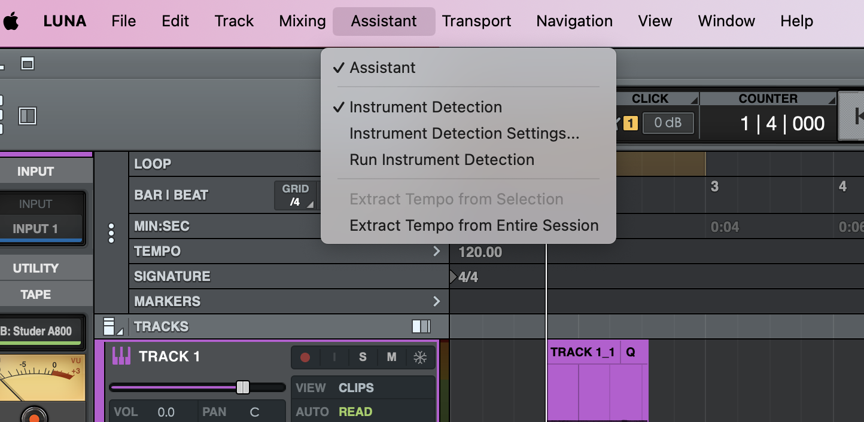The image size is (864, 422).
Task: Open the Apple menu
Action: 11,22
